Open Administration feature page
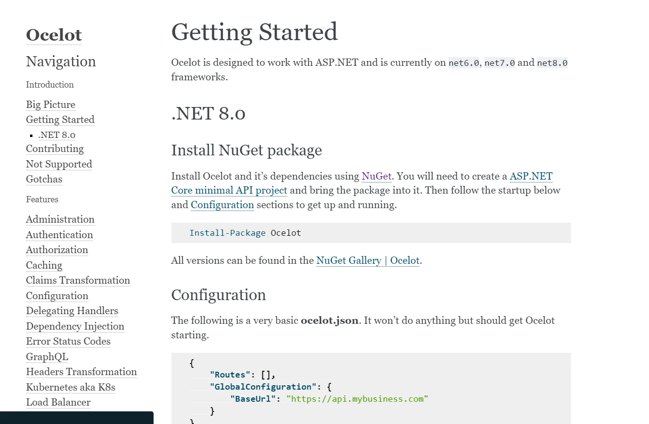The height and width of the screenshot is (424, 649). (60, 219)
